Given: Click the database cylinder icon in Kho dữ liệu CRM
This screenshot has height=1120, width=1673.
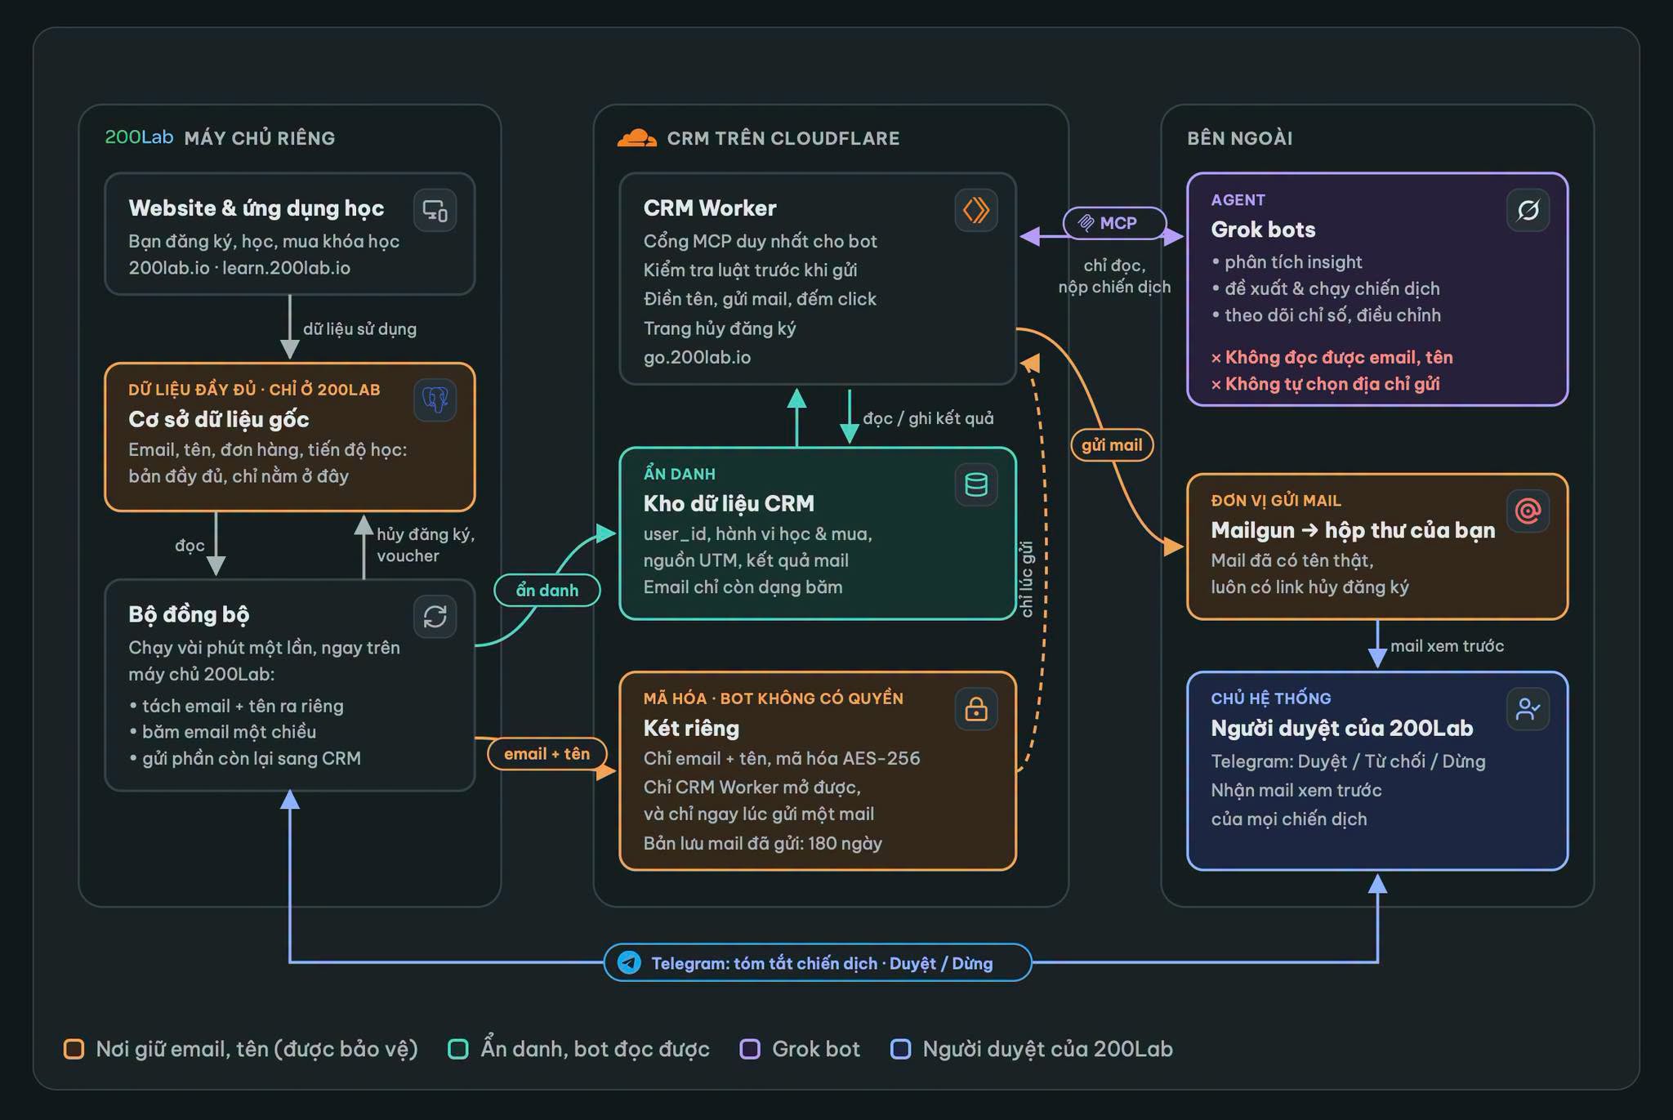Looking at the screenshot, I should pos(976,485).
